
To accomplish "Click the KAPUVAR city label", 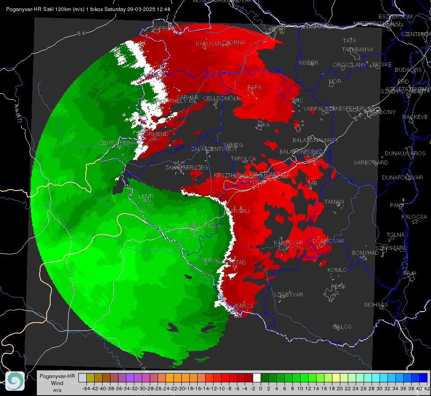I will click(209, 44).
